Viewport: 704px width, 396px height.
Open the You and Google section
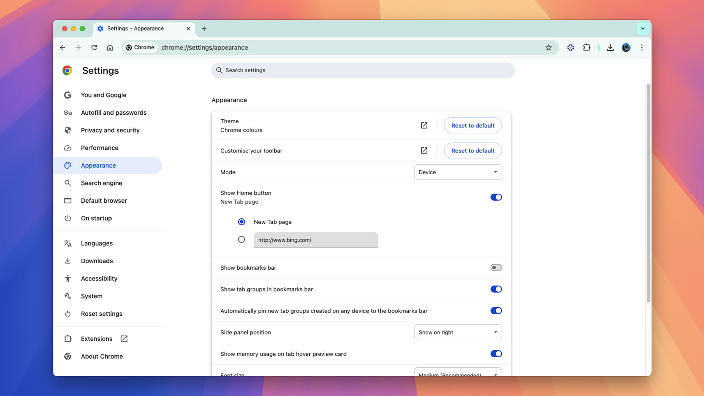click(x=103, y=95)
